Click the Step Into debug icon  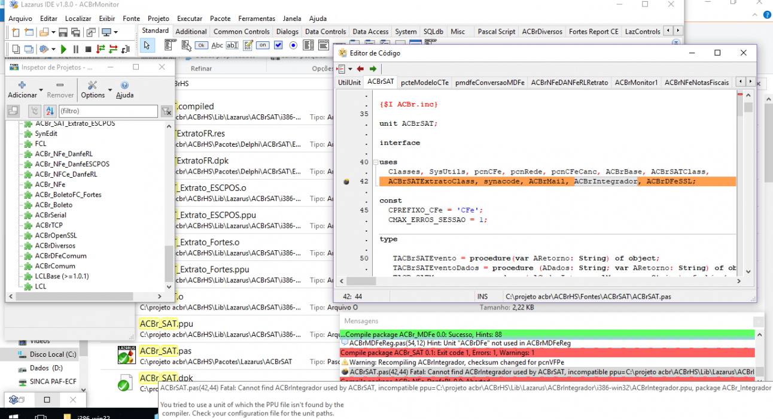[x=101, y=49]
